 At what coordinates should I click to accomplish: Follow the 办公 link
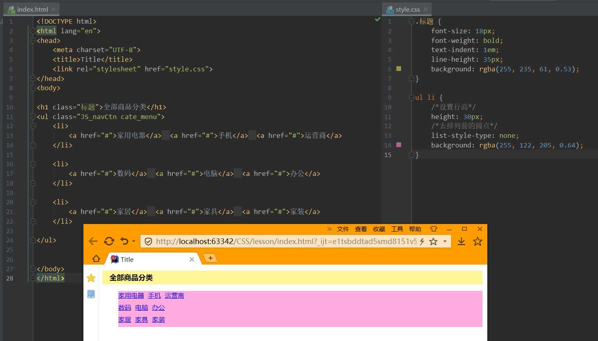pyautogui.click(x=158, y=308)
